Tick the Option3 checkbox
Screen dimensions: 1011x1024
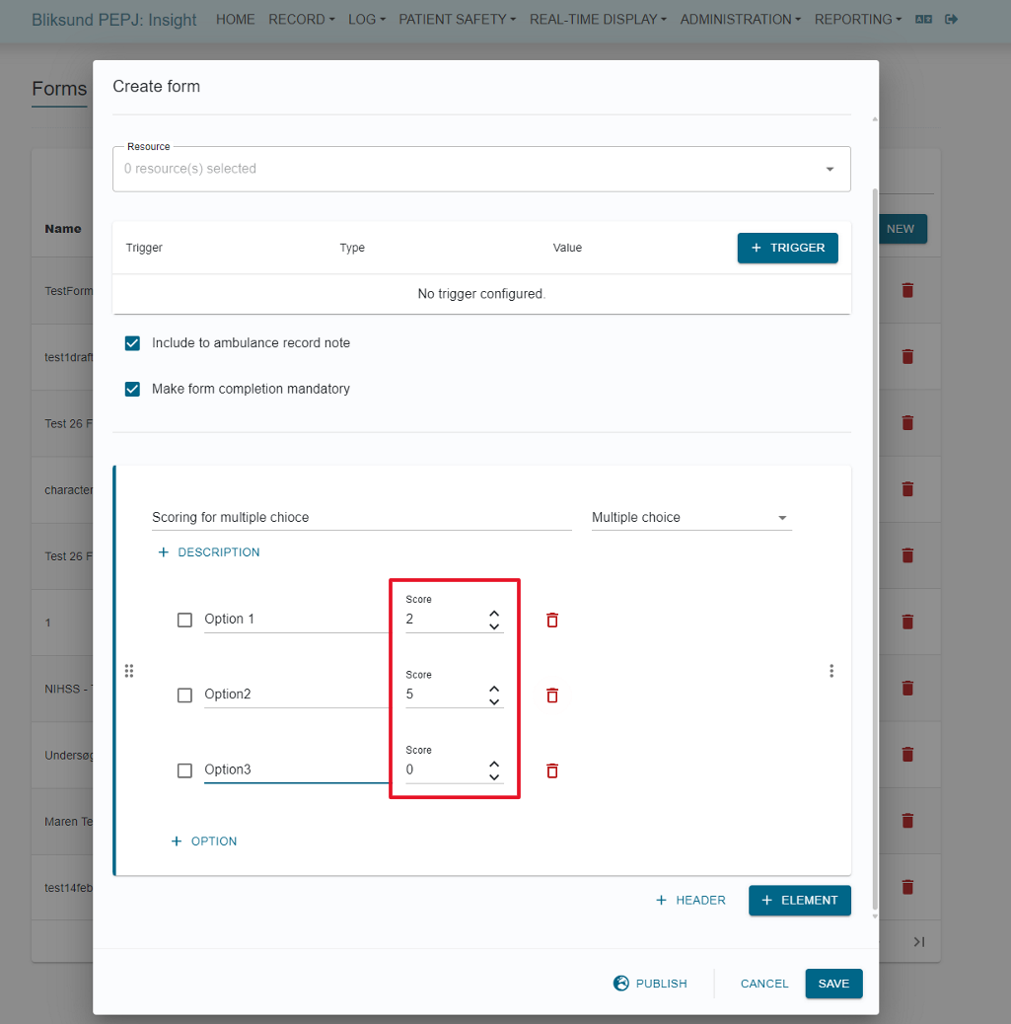(x=184, y=770)
